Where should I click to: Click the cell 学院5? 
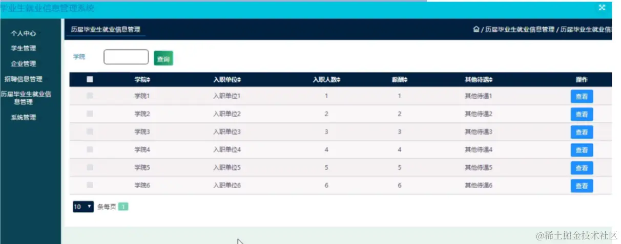tap(142, 167)
